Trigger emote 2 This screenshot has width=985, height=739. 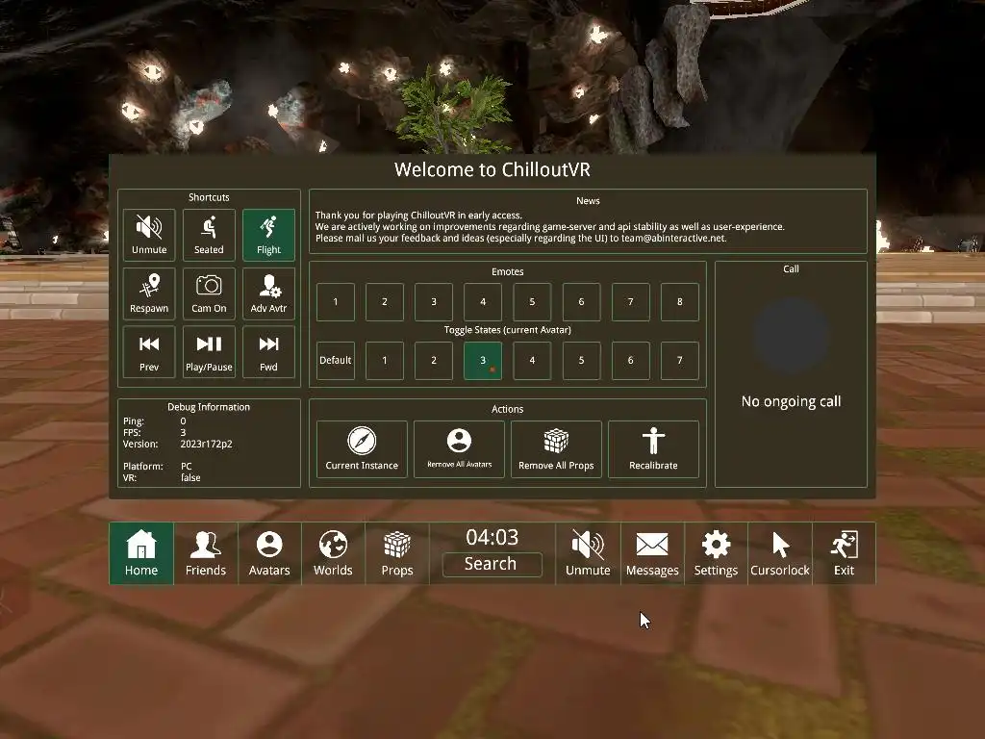click(385, 301)
